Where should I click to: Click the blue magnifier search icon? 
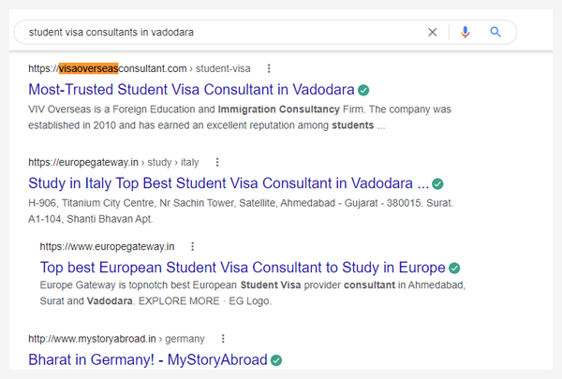click(x=495, y=32)
